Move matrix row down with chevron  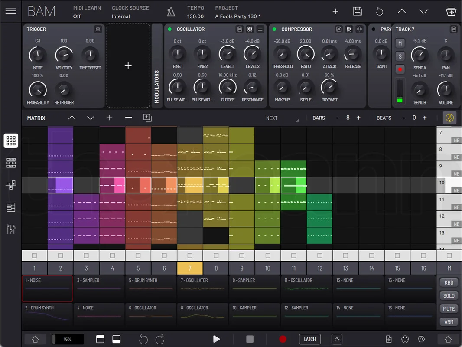point(91,118)
